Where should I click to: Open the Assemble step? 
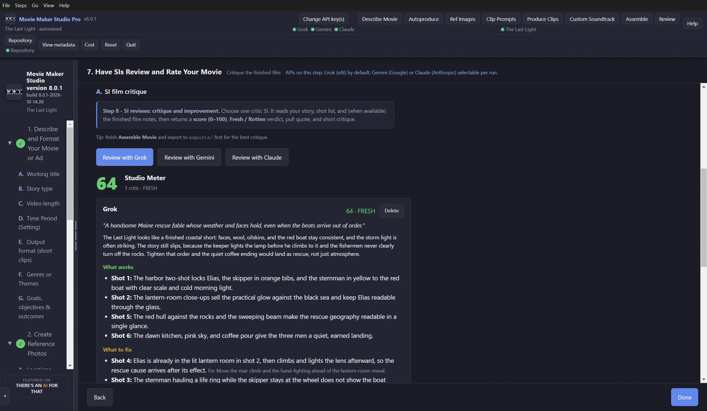[637, 19]
